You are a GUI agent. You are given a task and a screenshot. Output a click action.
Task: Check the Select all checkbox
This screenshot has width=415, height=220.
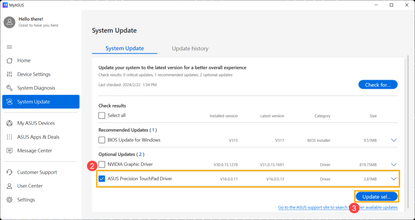(102, 115)
